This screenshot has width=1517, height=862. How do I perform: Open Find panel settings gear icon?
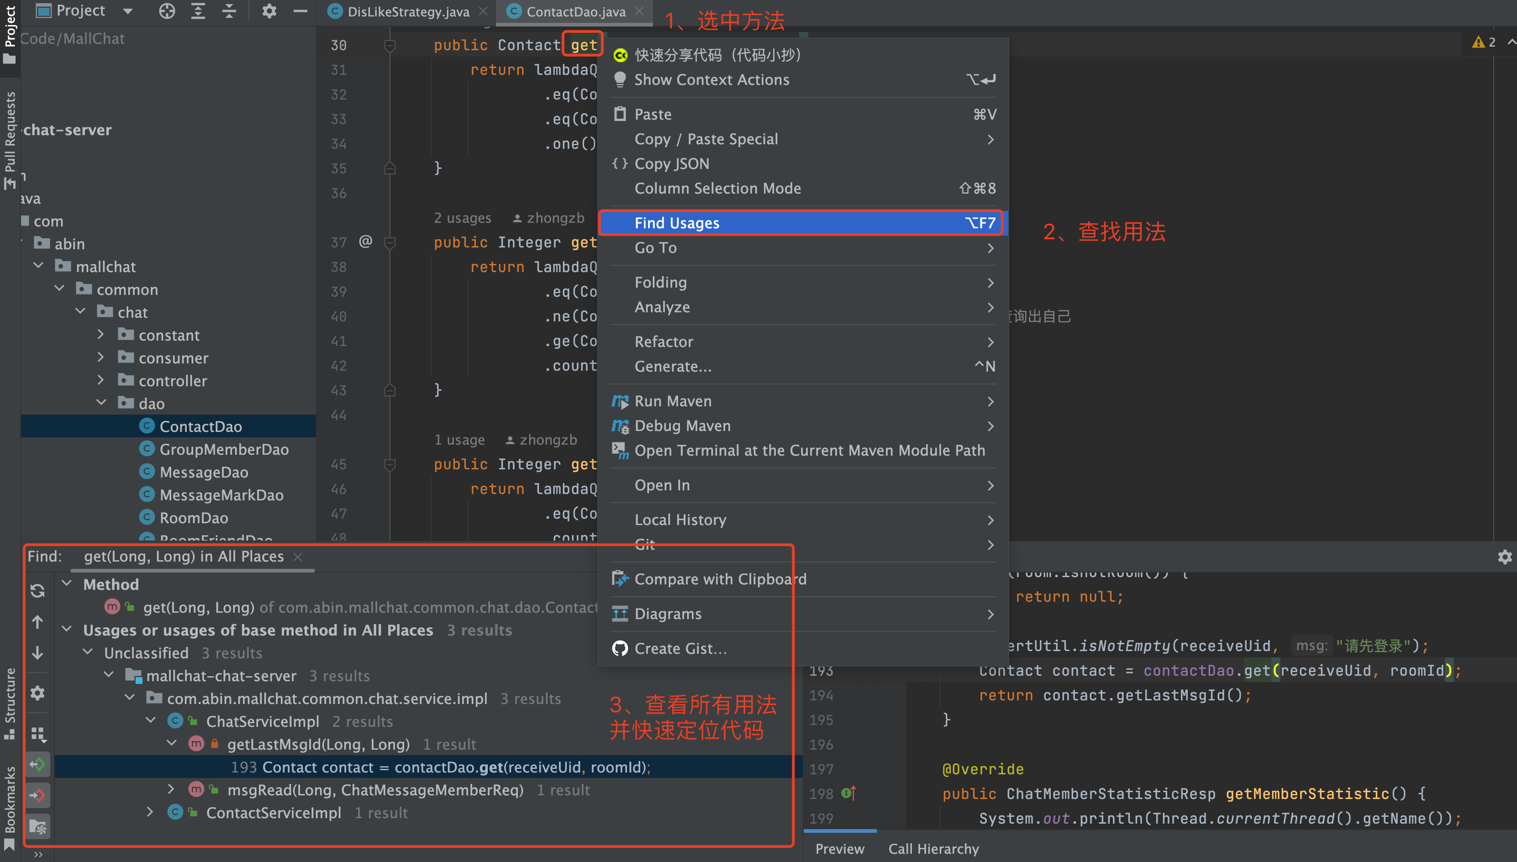coord(37,693)
